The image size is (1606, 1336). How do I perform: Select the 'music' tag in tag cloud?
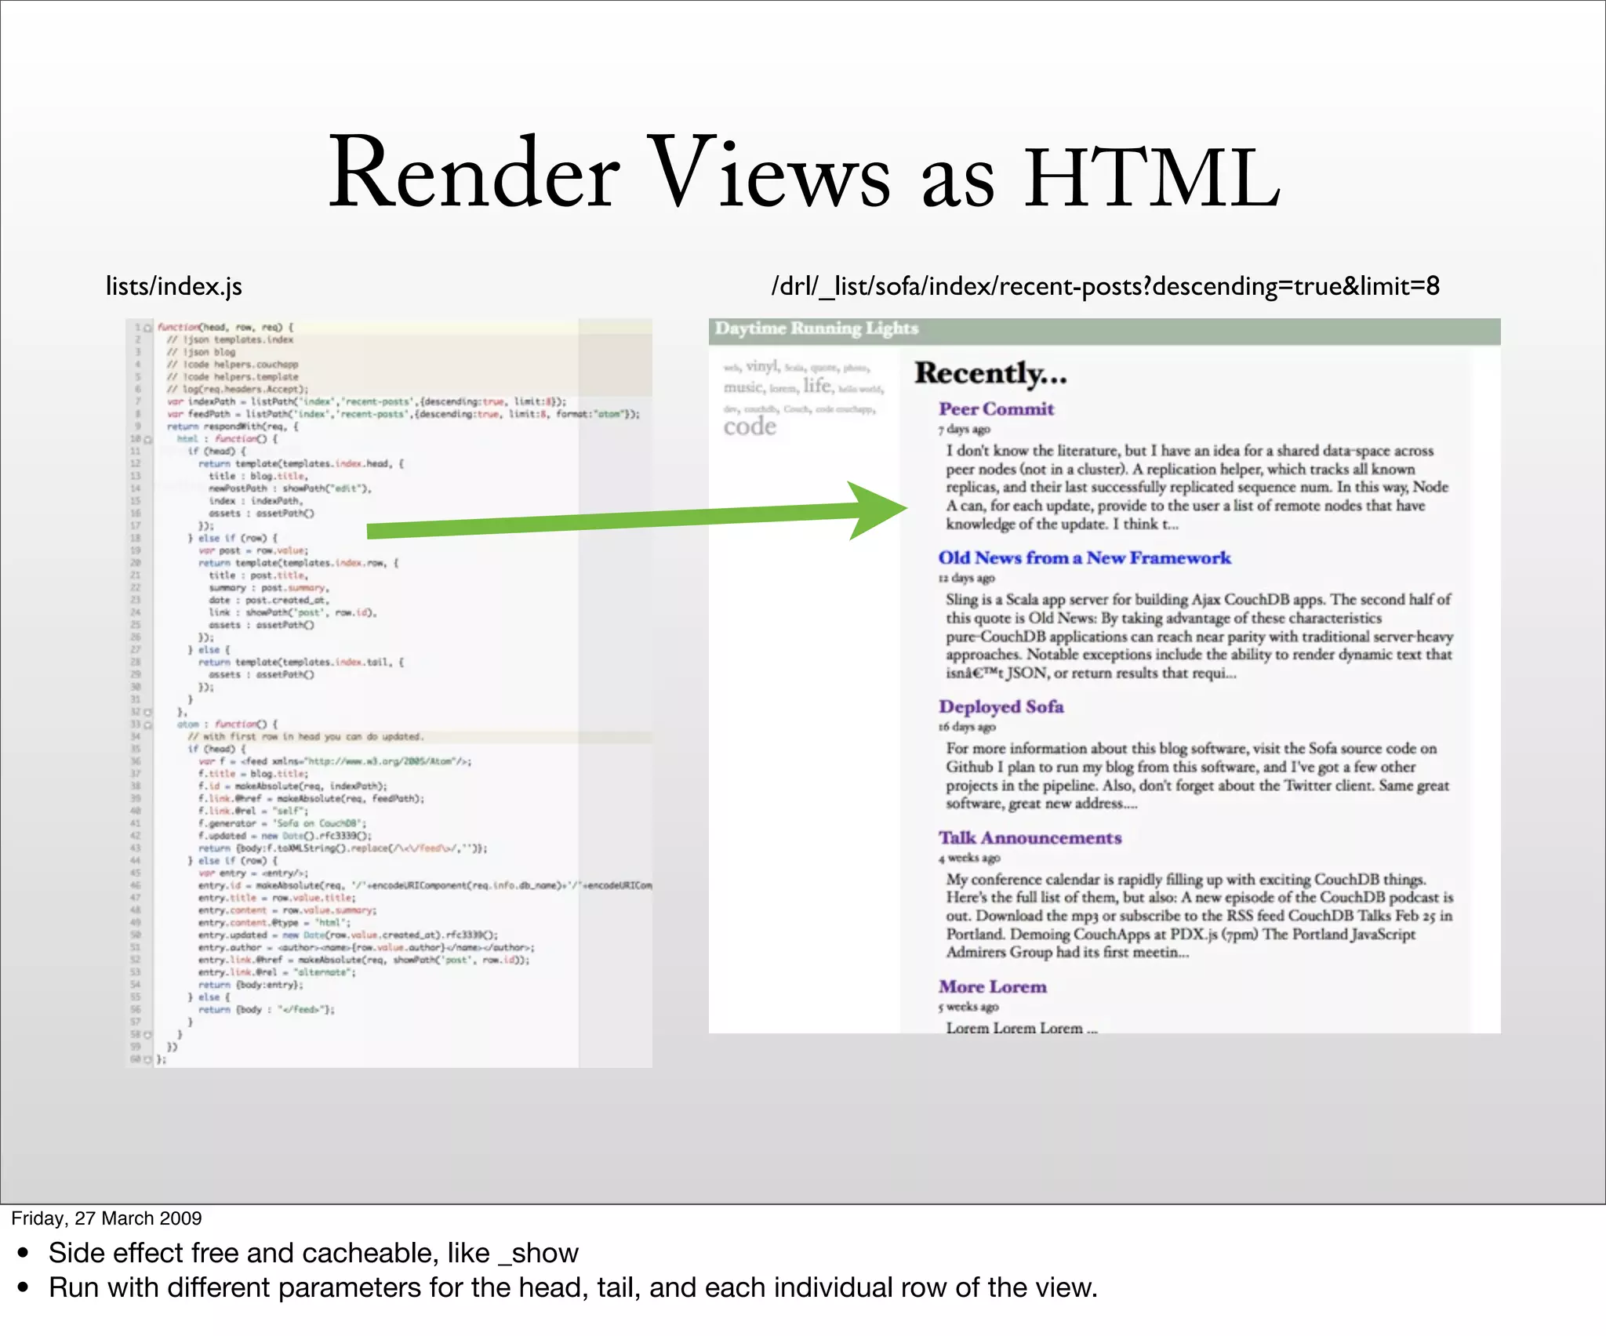click(x=743, y=387)
